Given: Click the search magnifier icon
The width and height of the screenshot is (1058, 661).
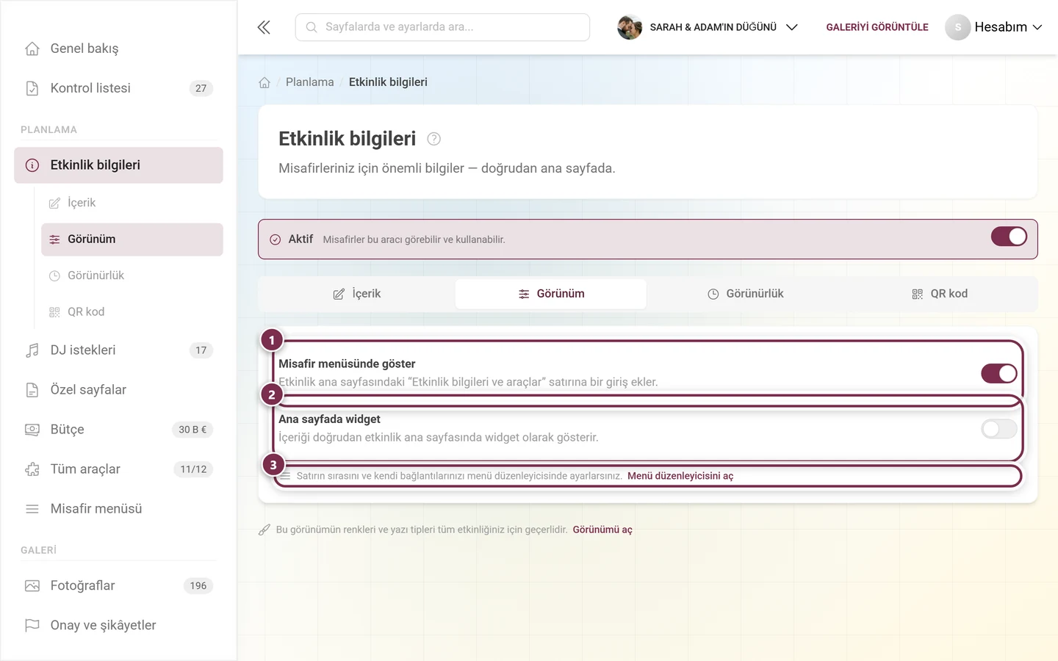Looking at the screenshot, I should [312, 27].
